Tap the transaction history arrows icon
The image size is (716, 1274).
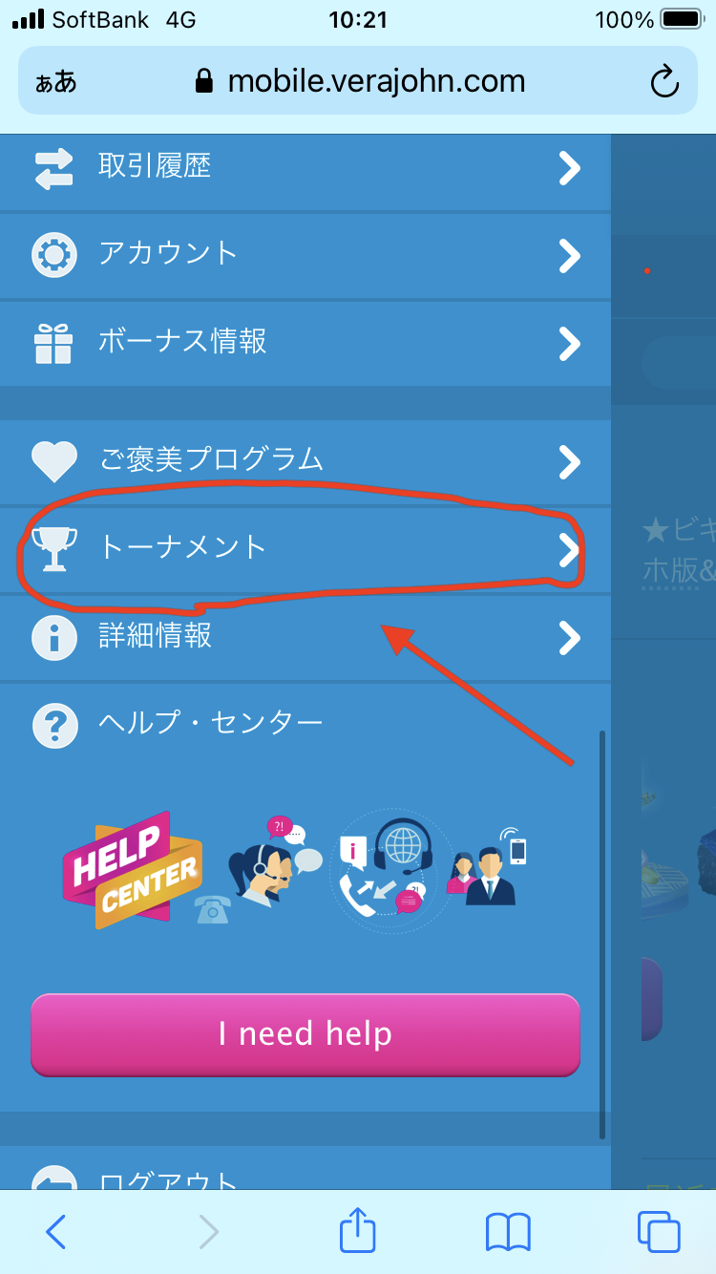pyautogui.click(x=54, y=168)
